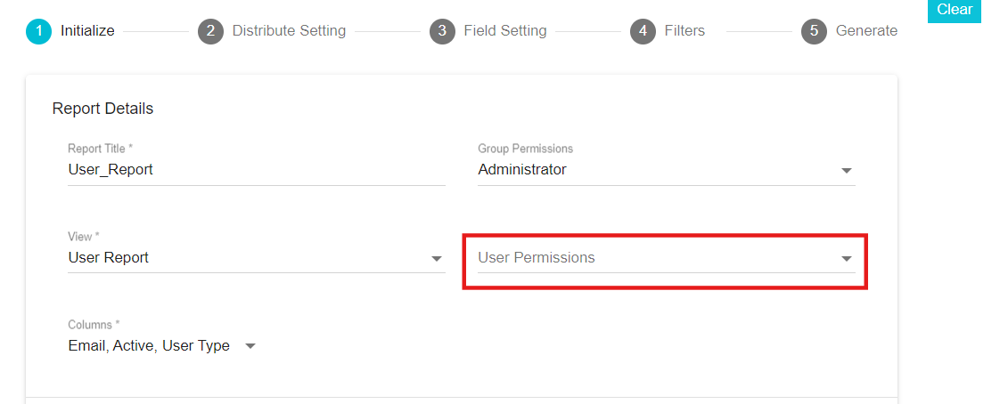
Task: Expand the View dropdown arrow
Action: 437,259
